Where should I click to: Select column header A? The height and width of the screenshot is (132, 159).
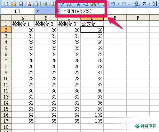(23, 18)
